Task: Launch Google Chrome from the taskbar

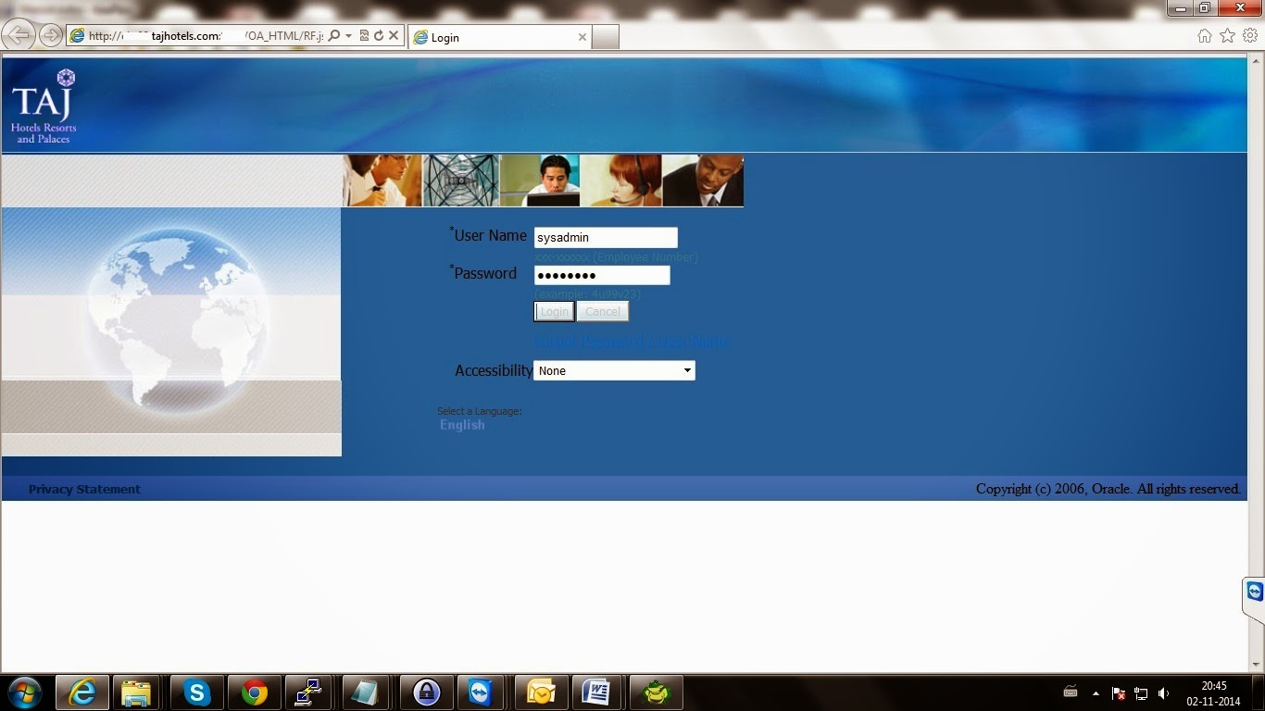Action: tap(254, 692)
